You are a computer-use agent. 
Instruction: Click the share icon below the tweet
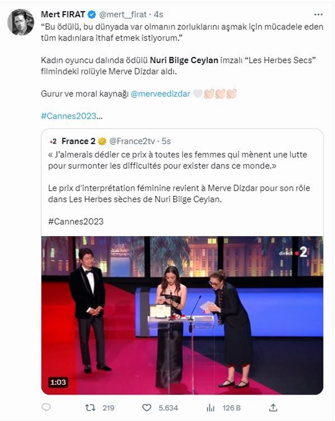[273, 408]
